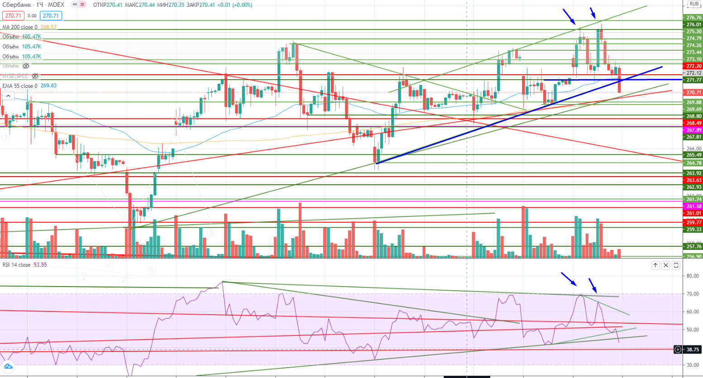Maximize the RSI pane
This screenshot has width=703, height=378.
[x=676, y=265]
